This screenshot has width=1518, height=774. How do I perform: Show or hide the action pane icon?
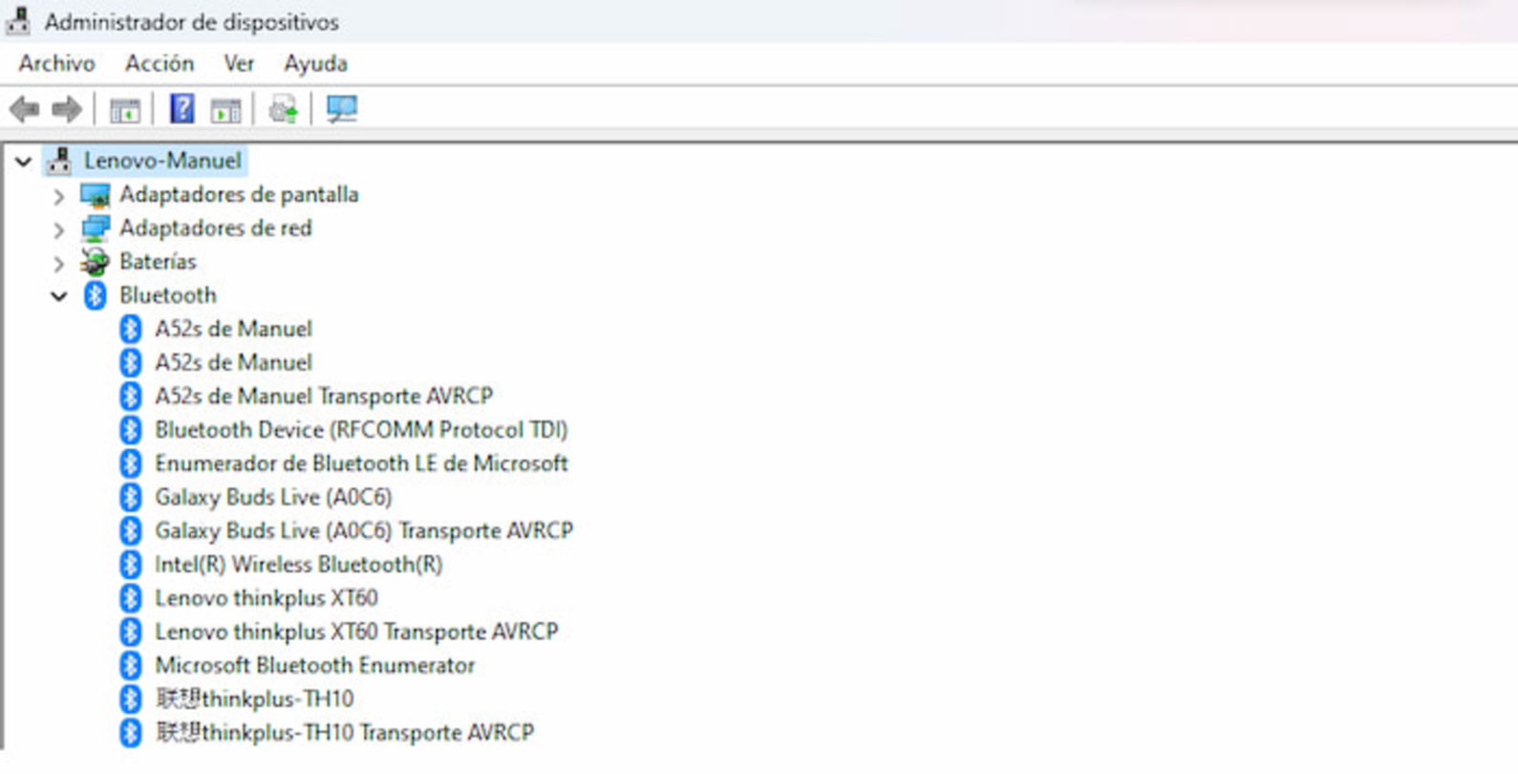(226, 110)
